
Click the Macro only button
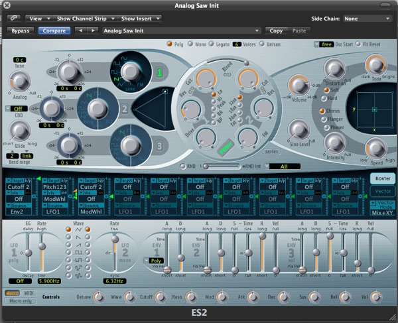point(21,301)
